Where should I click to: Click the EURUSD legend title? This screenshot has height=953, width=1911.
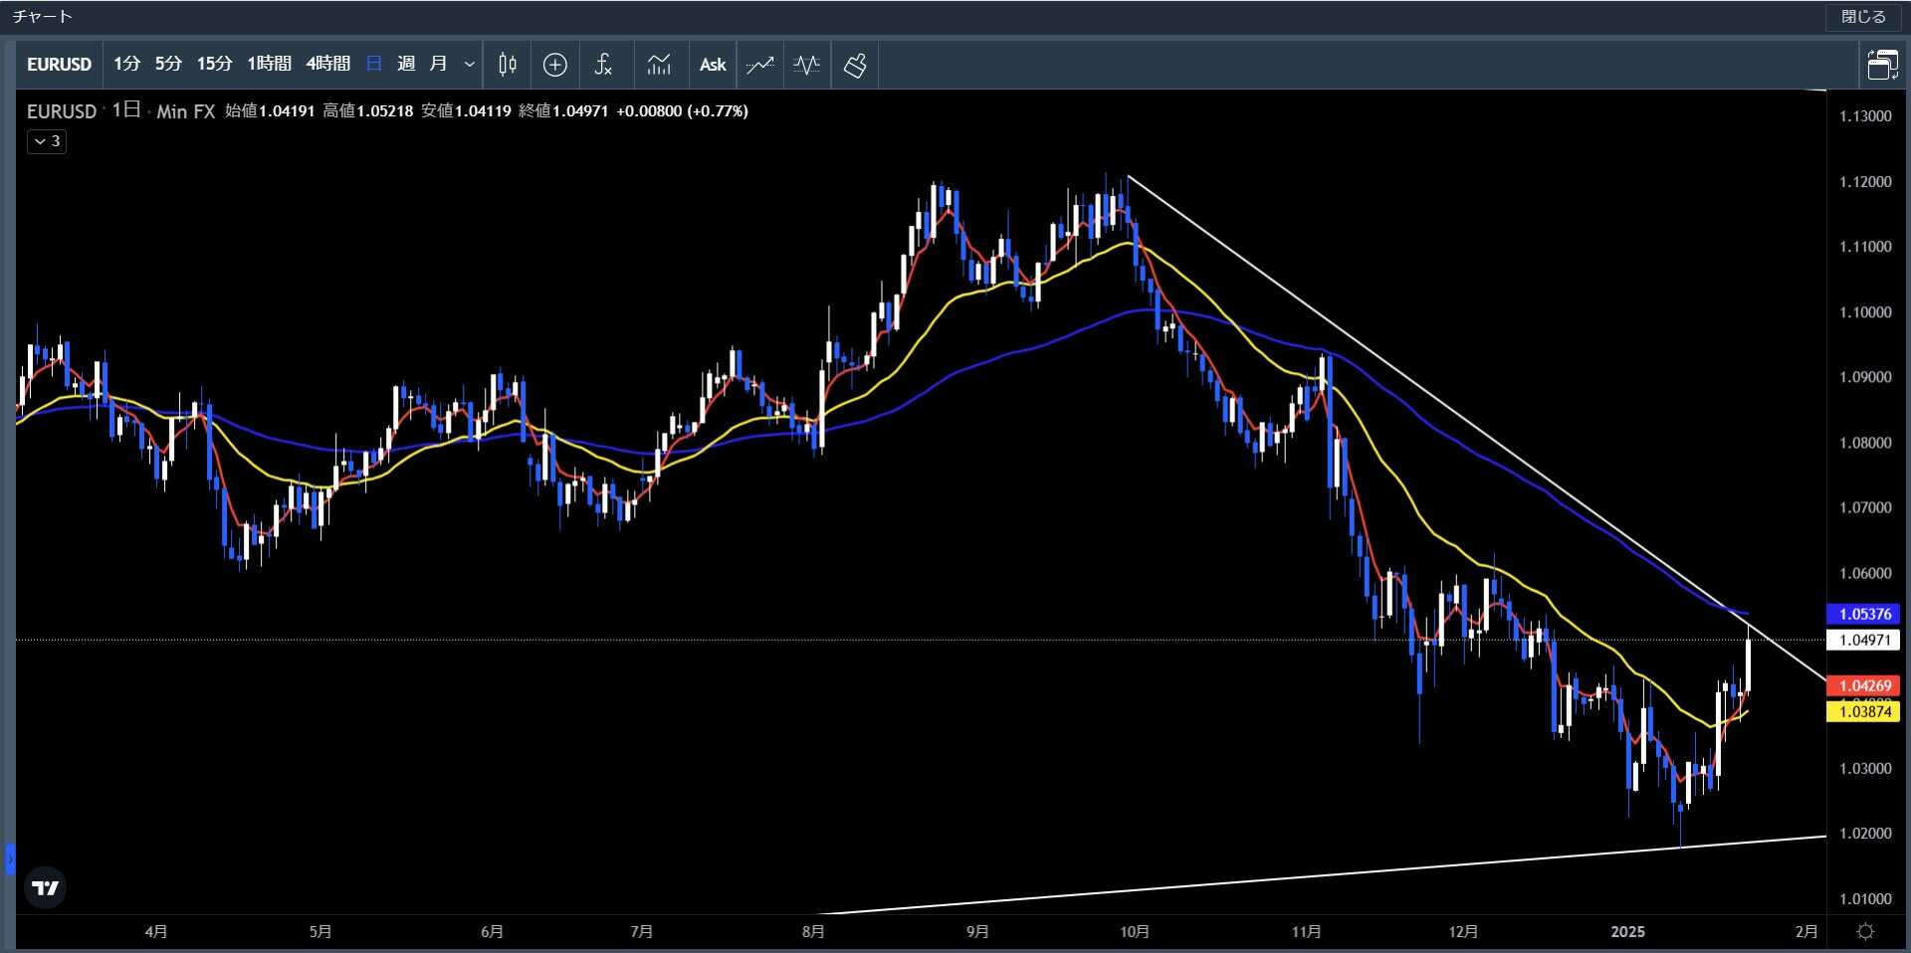pos(62,111)
